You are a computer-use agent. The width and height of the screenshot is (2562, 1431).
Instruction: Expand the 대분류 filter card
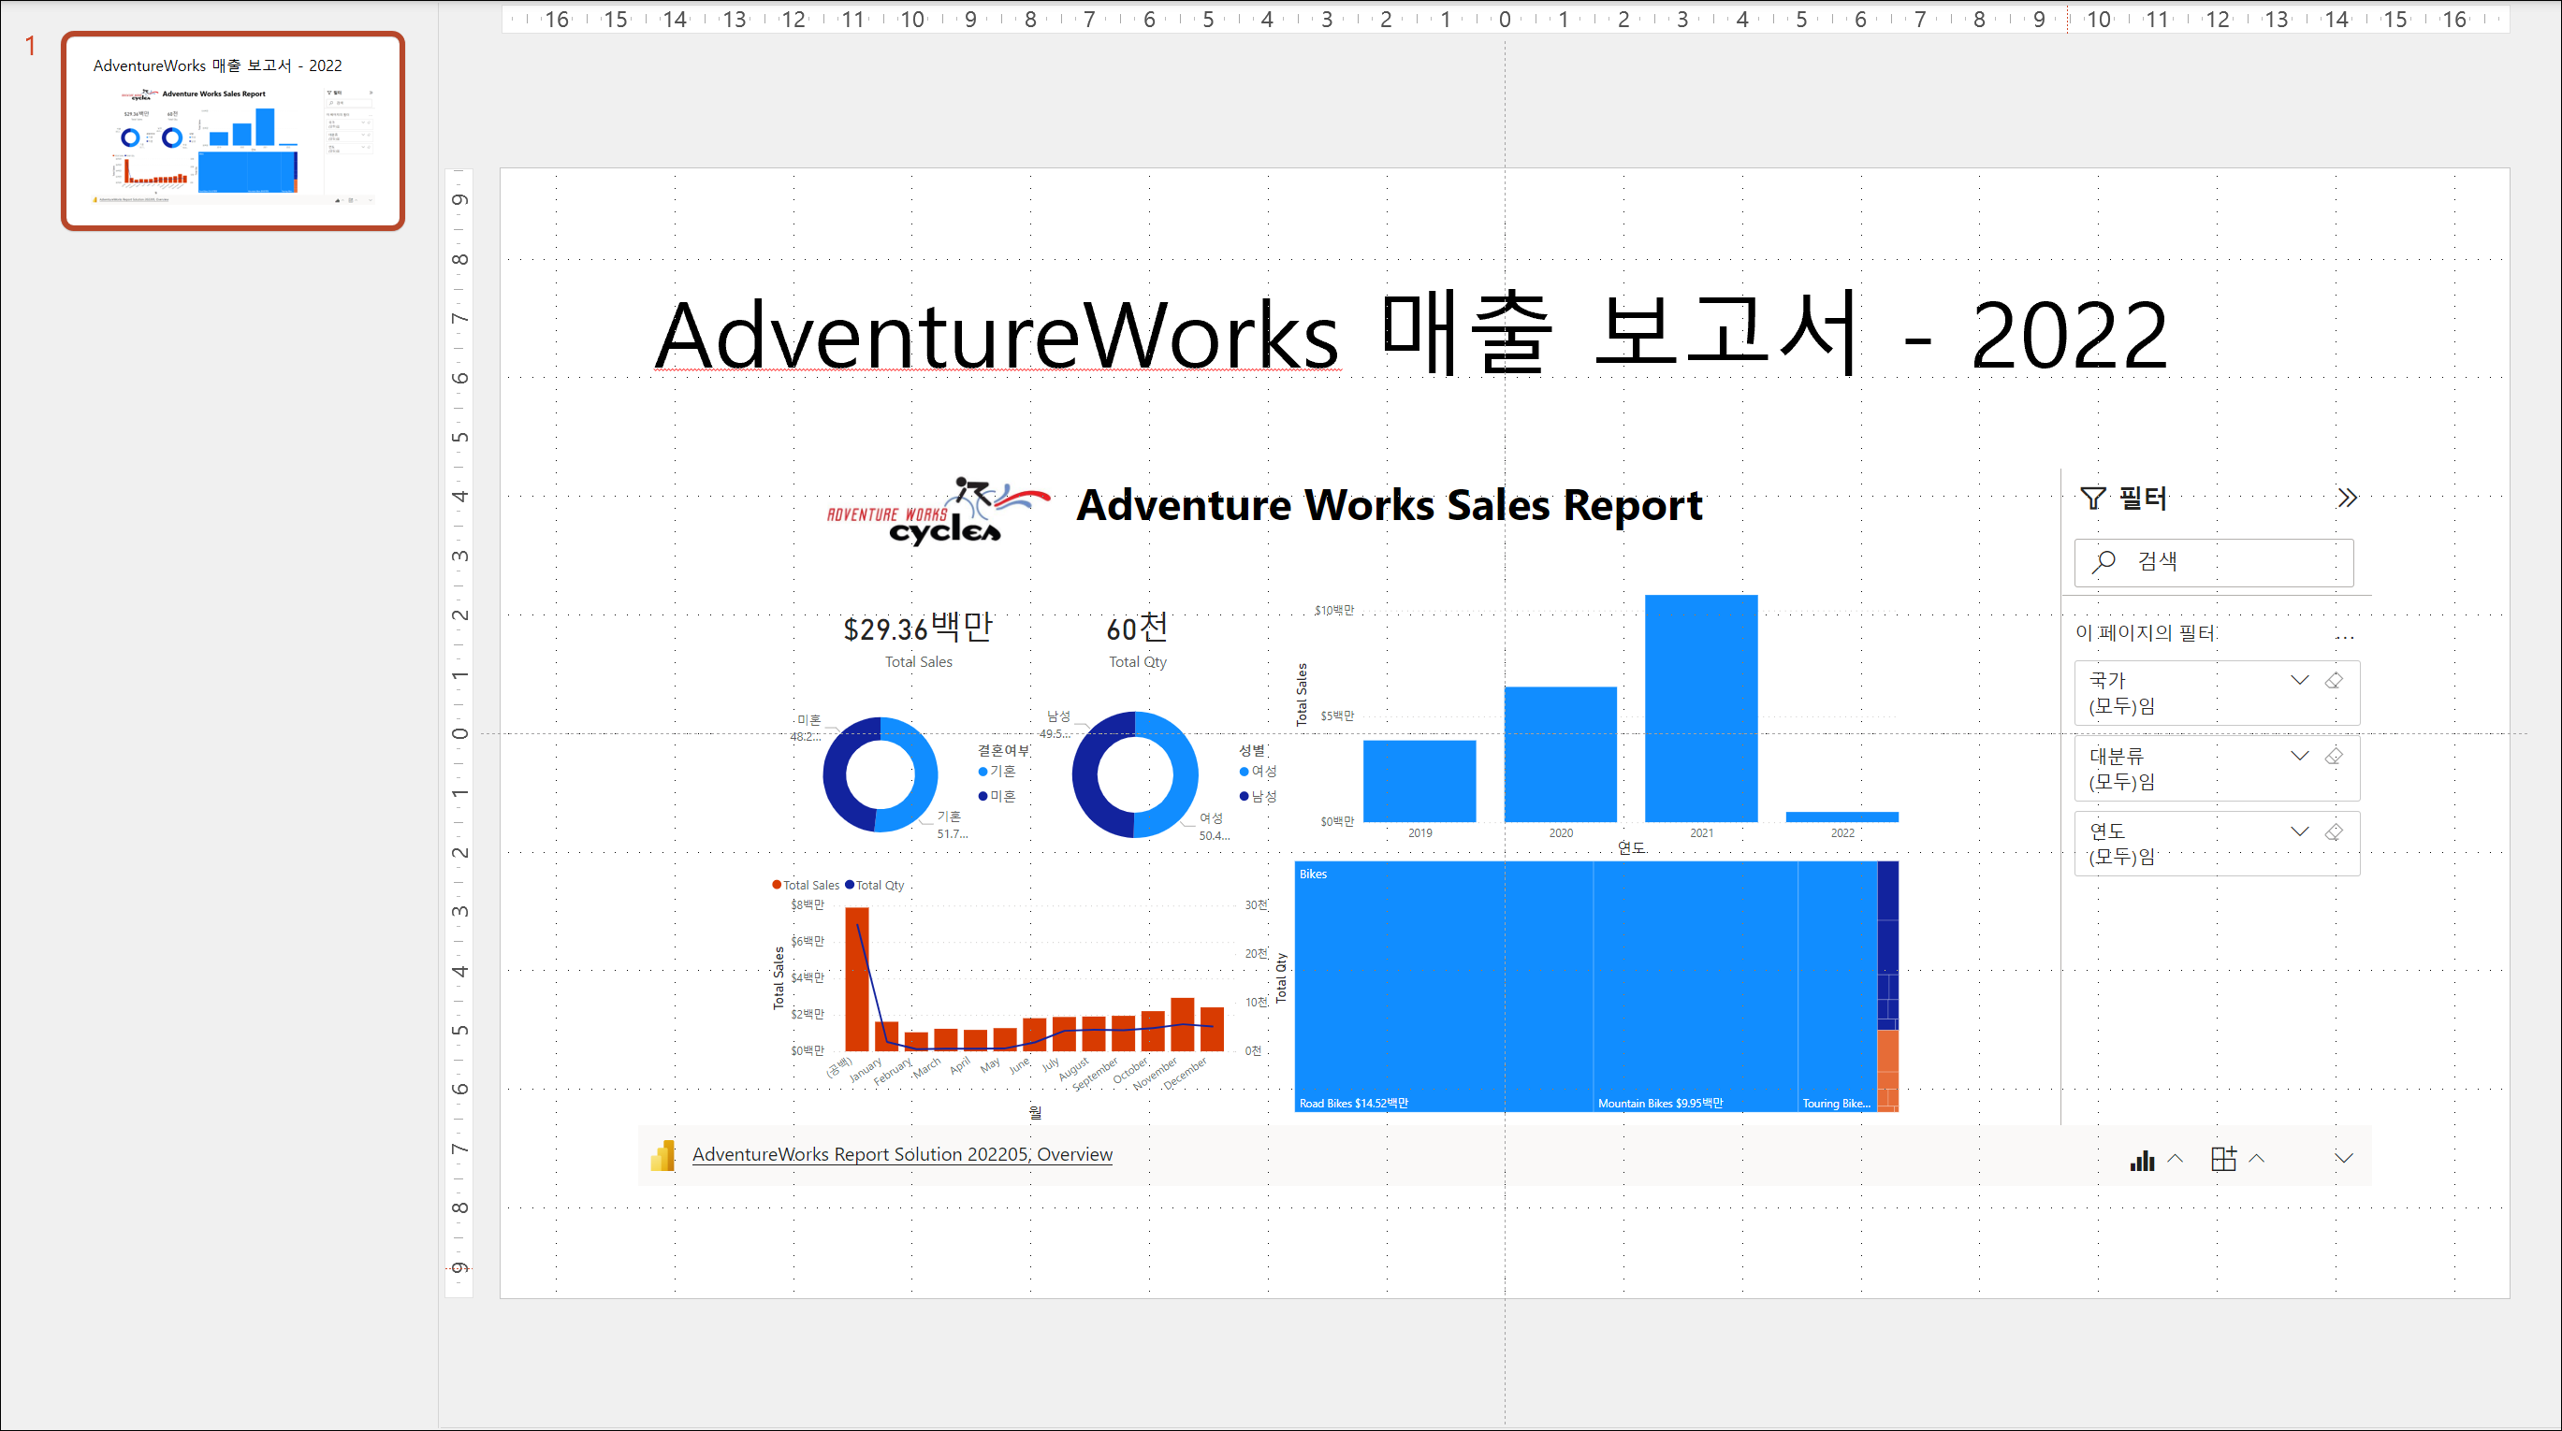[2299, 757]
